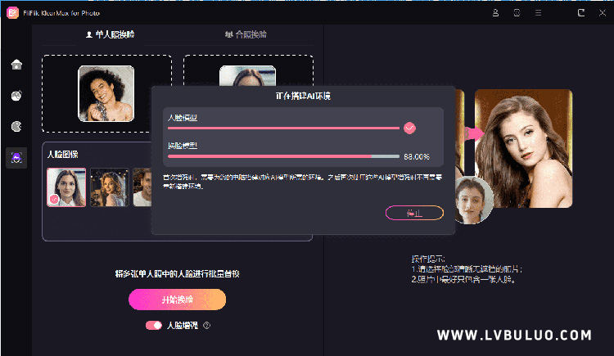
Task: Click the 88.00% progress value text
Action: [x=417, y=156]
